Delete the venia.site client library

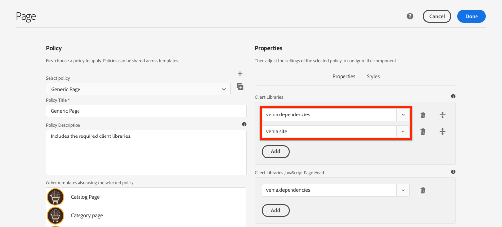click(x=423, y=131)
